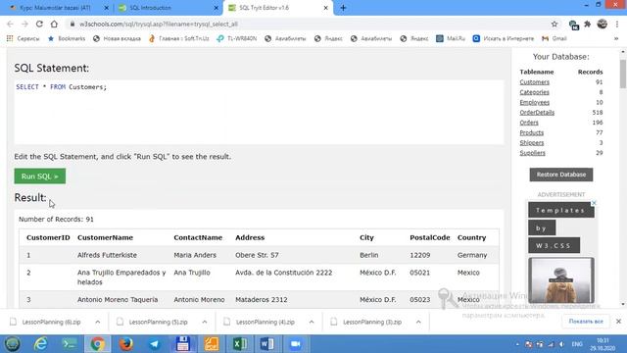The height and width of the screenshot is (353, 627).
Task: Open Excel from the taskbar
Action: [x=239, y=344]
